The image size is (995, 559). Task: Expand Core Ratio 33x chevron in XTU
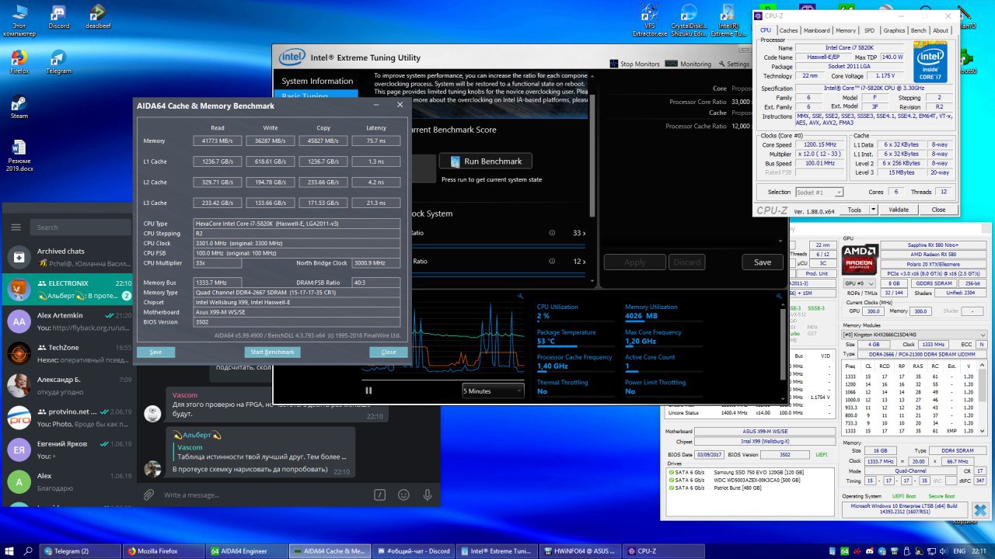584,233
